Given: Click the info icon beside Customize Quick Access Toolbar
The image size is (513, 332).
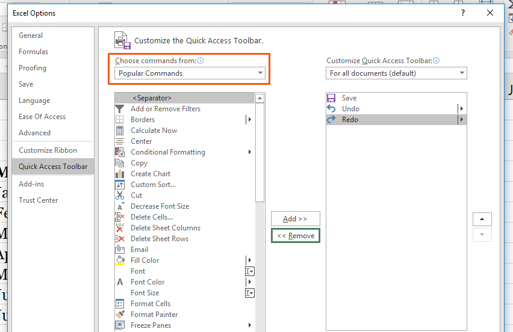Looking at the screenshot, I should 437,61.
